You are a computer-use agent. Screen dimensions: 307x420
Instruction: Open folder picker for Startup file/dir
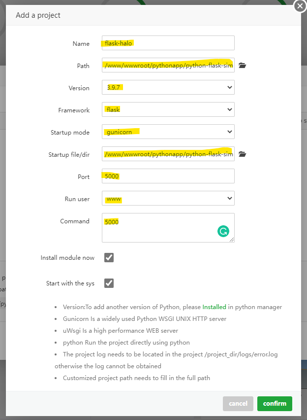pos(242,153)
